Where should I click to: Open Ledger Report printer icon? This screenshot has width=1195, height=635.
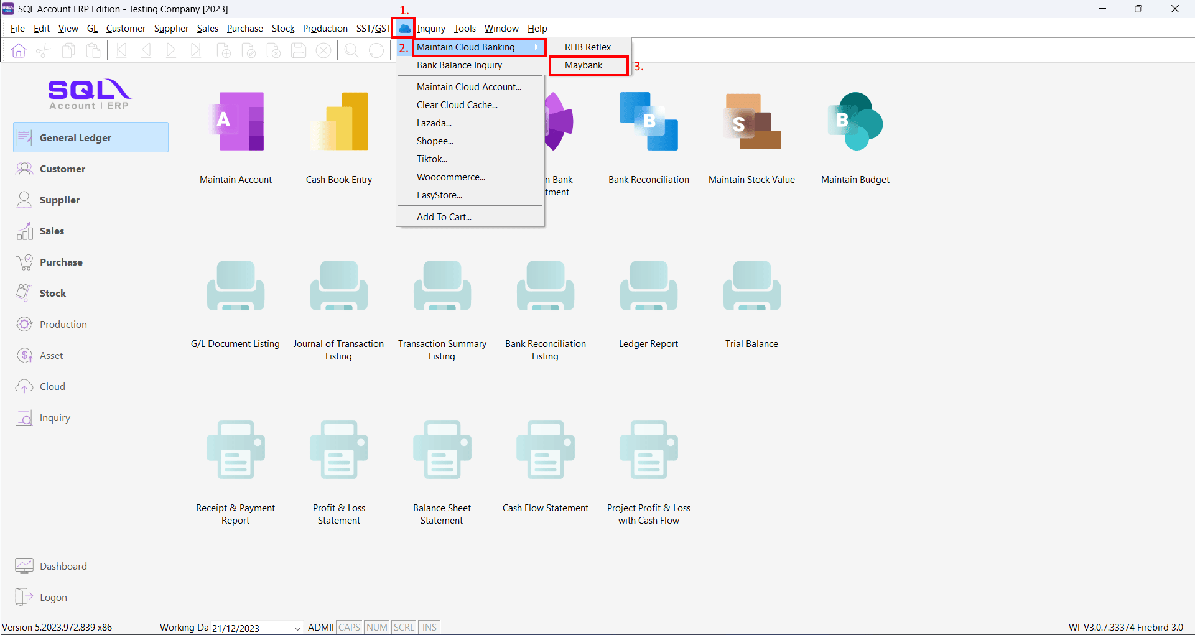click(648, 286)
